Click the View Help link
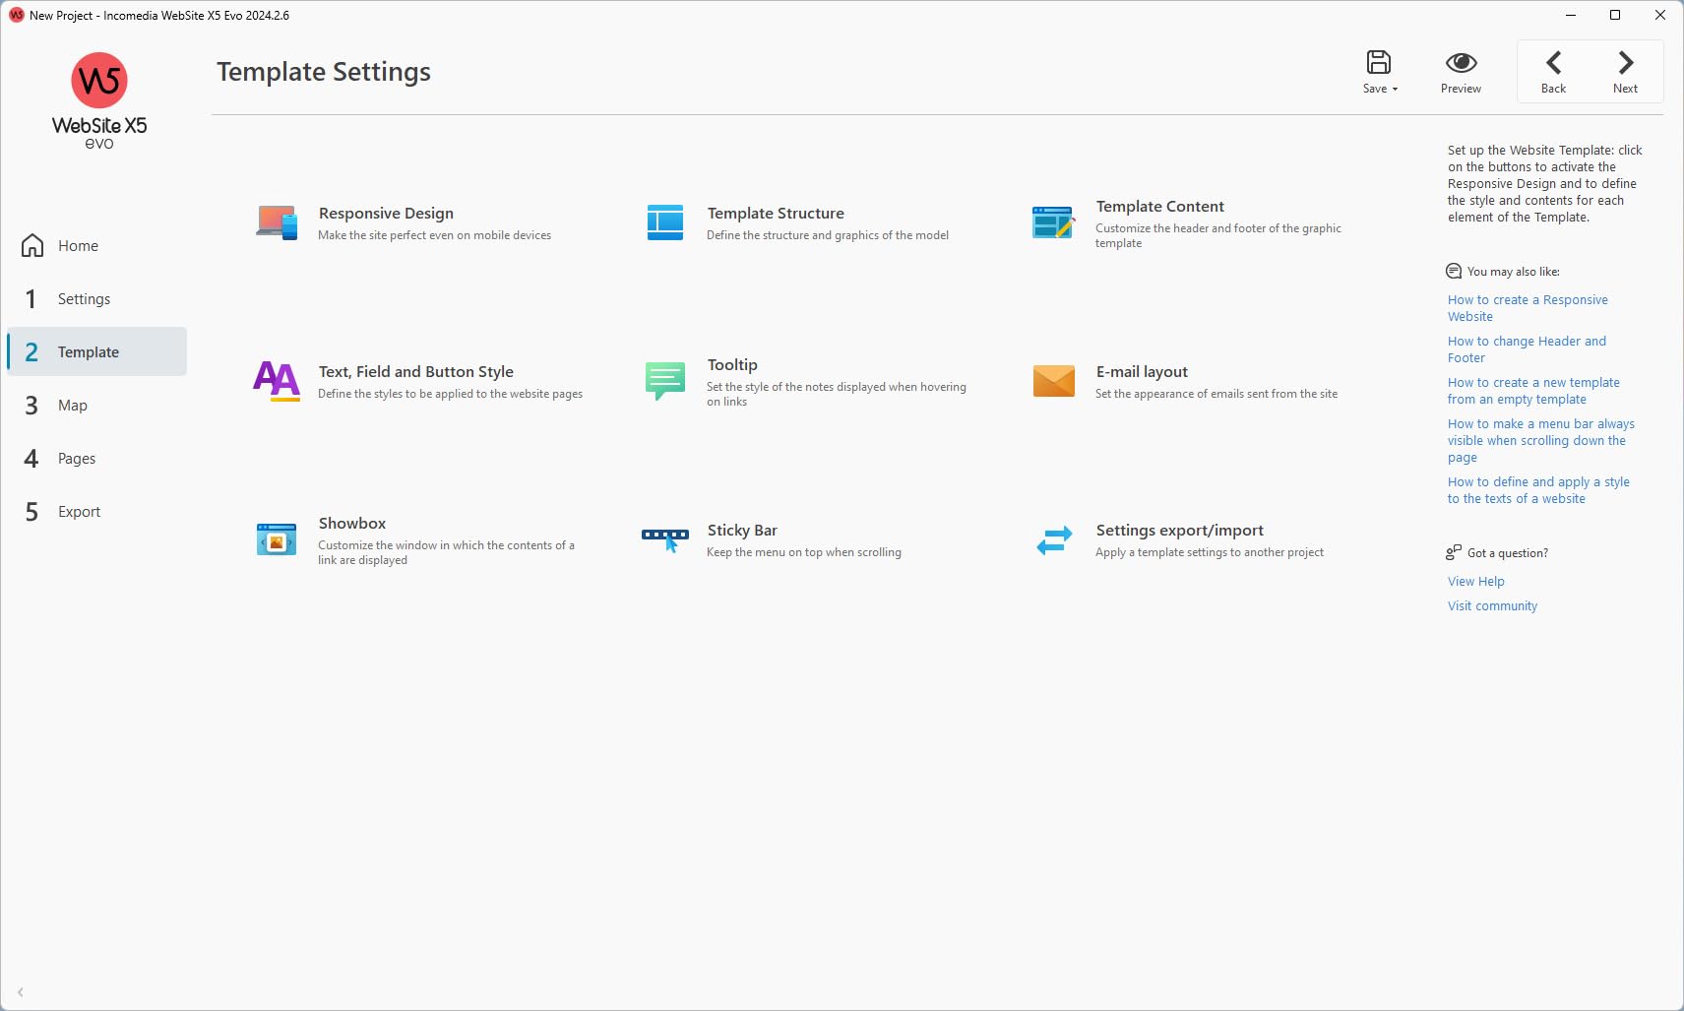 coord(1475,582)
